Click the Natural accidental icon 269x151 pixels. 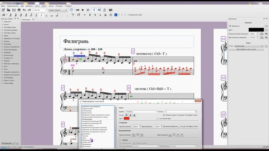95,15
